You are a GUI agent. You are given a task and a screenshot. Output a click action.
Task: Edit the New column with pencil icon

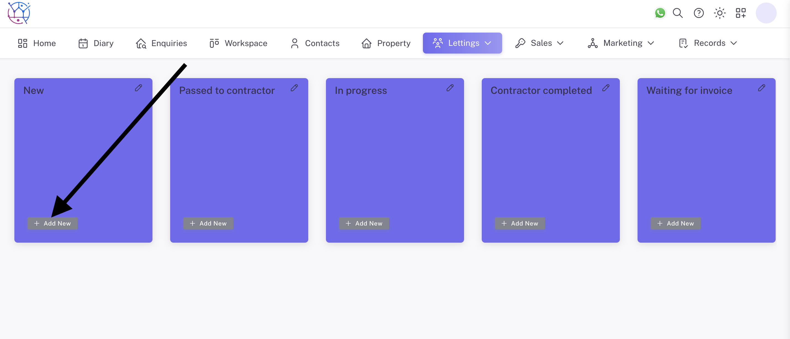pyautogui.click(x=139, y=88)
